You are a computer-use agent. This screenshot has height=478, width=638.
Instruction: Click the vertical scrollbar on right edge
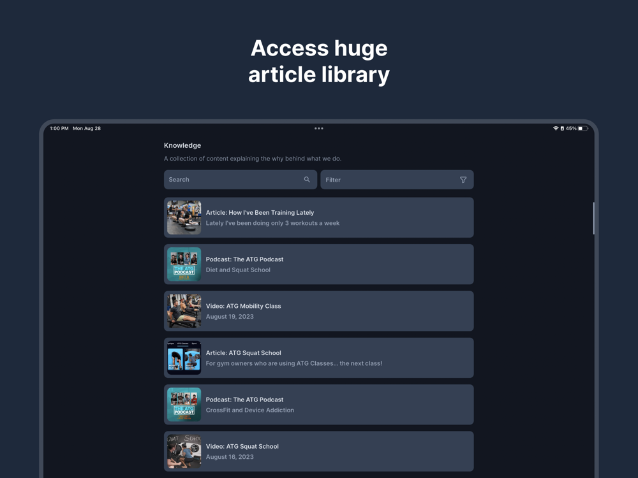(593, 218)
